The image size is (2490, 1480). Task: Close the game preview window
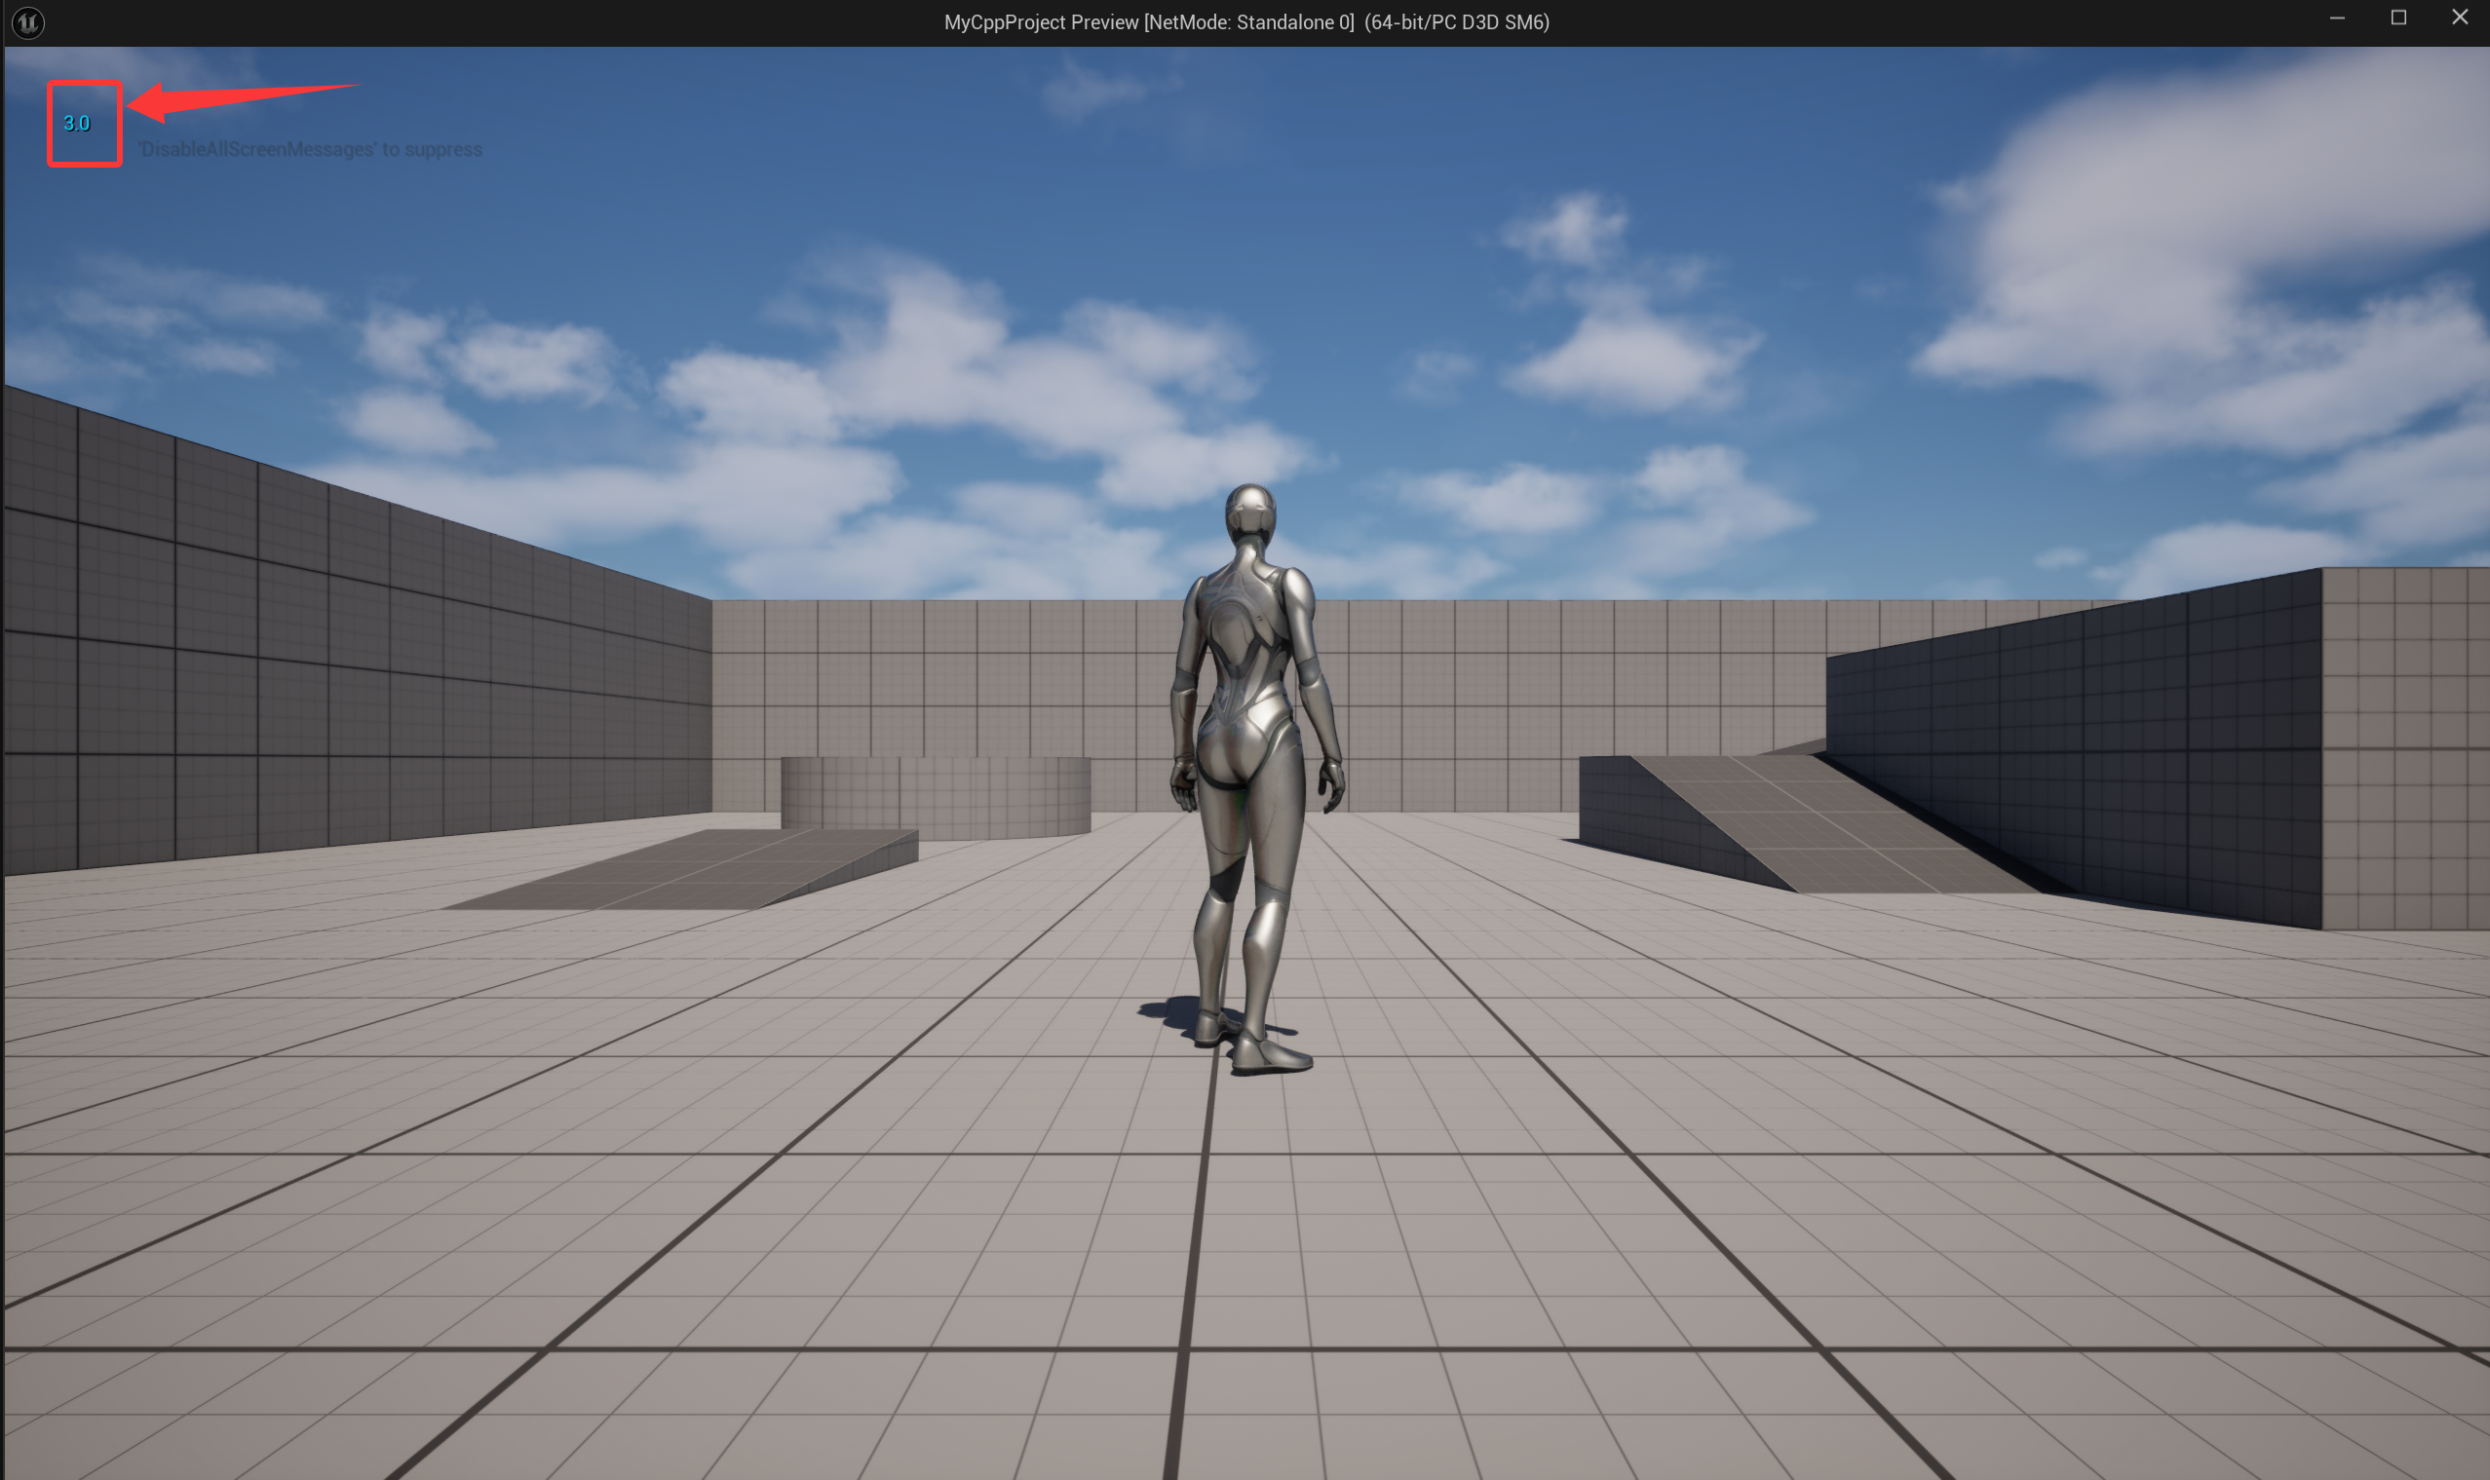coord(2459,19)
